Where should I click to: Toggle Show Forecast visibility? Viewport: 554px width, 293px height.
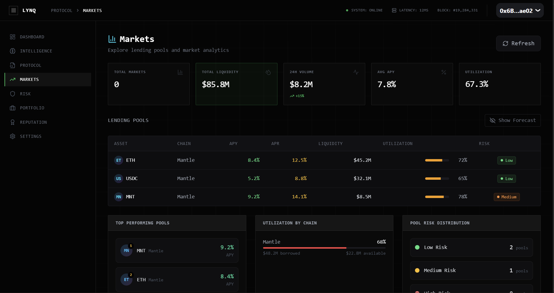[512, 120]
